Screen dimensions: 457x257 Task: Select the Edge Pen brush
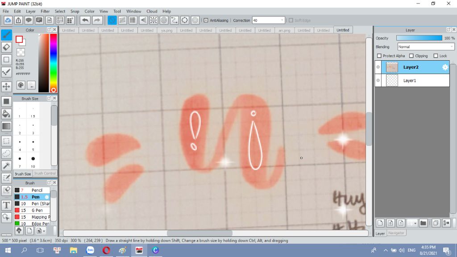[x=32, y=224]
